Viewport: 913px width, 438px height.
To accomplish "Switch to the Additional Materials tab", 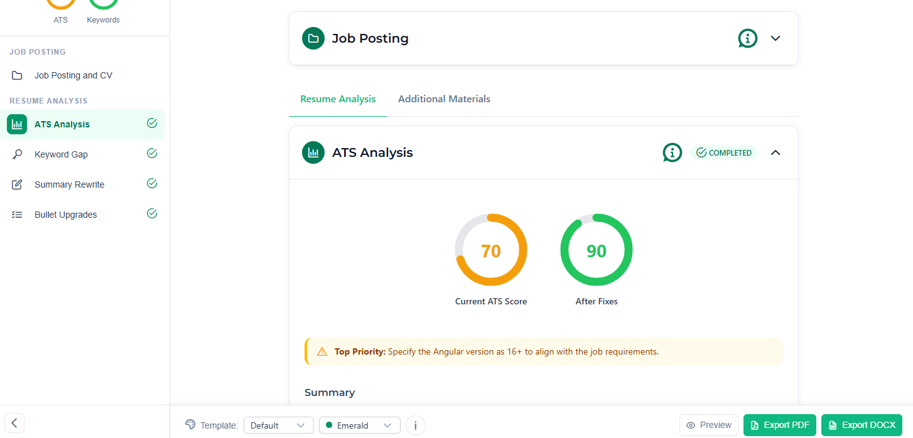I will 444,99.
